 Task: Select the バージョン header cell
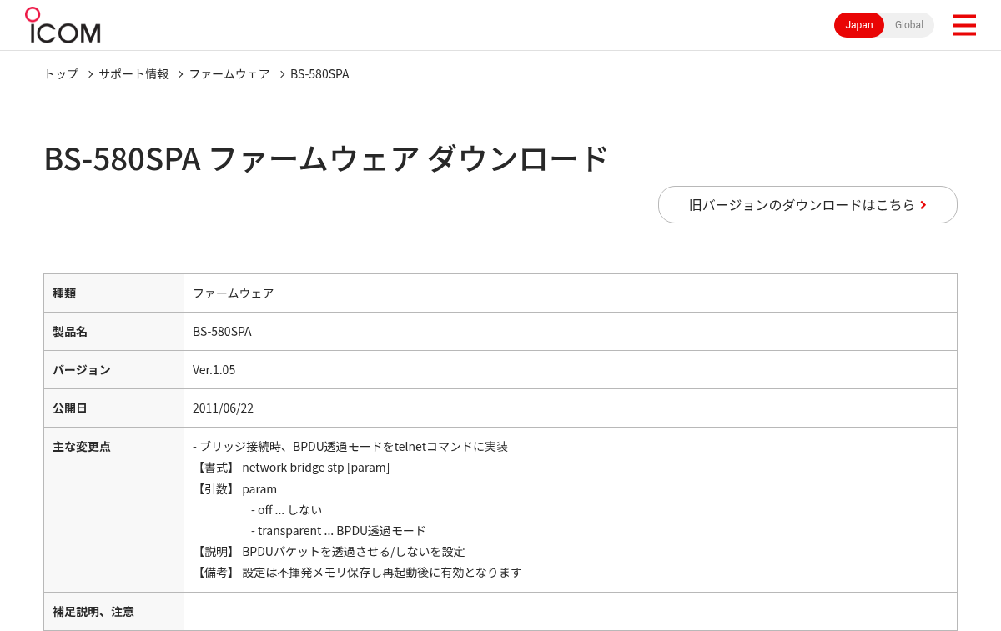113,369
